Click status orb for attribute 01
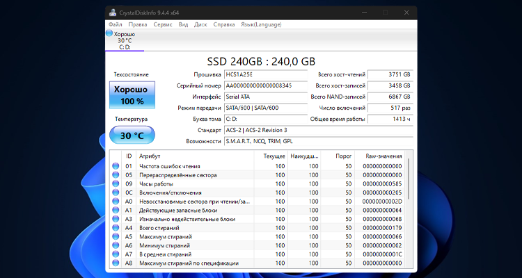This screenshot has height=278, width=522. pyautogui.click(x=116, y=166)
